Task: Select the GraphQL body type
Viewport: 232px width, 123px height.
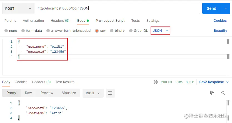Action: click(138, 31)
